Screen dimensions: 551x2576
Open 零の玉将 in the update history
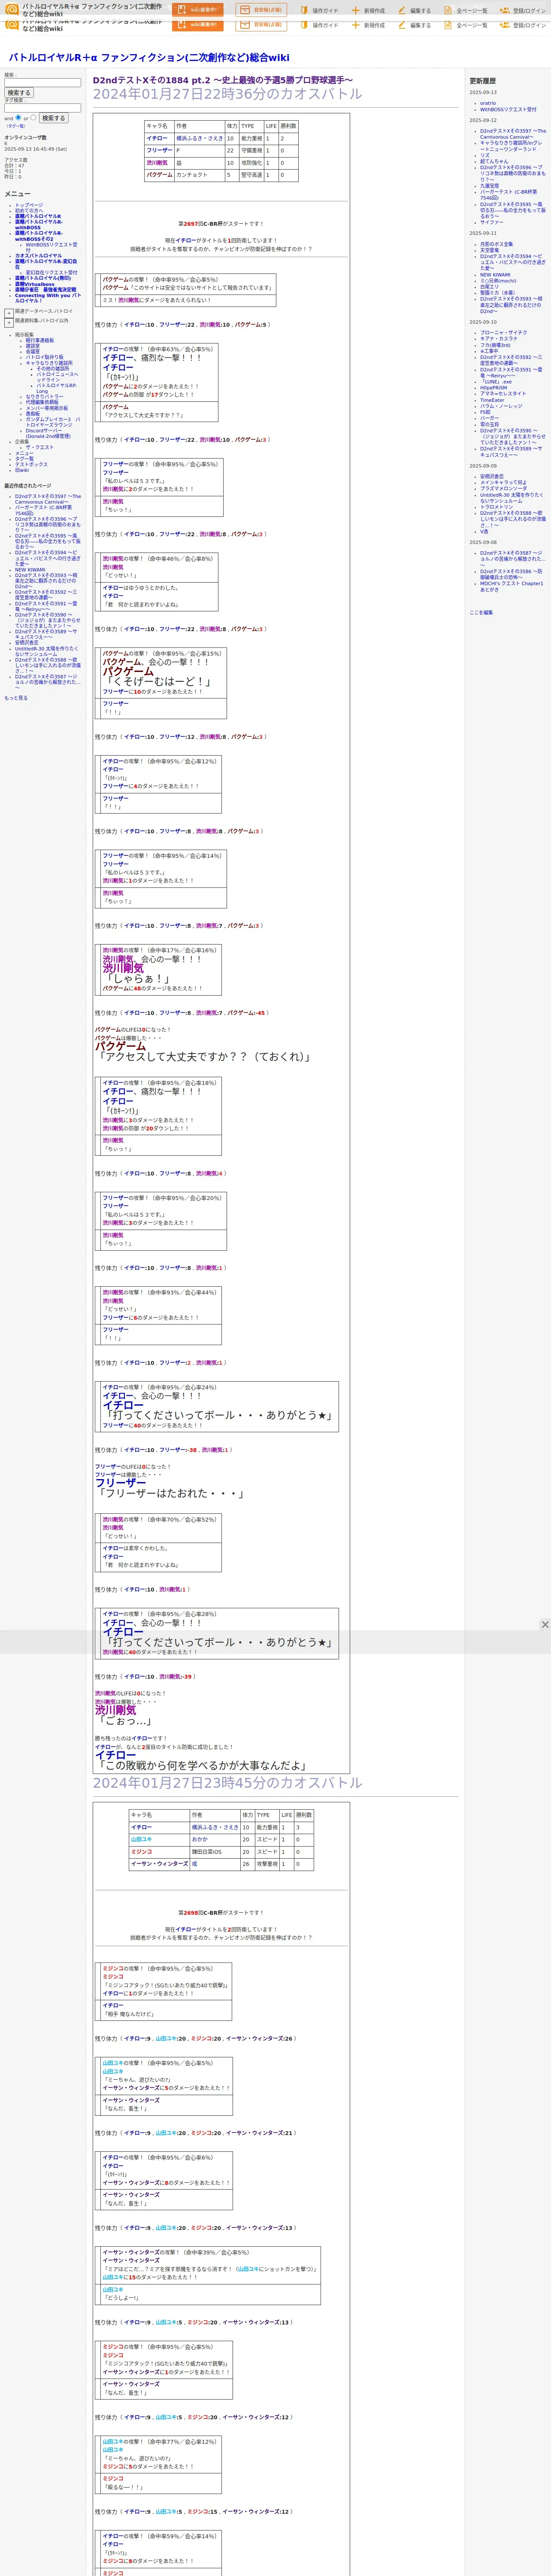[489, 424]
